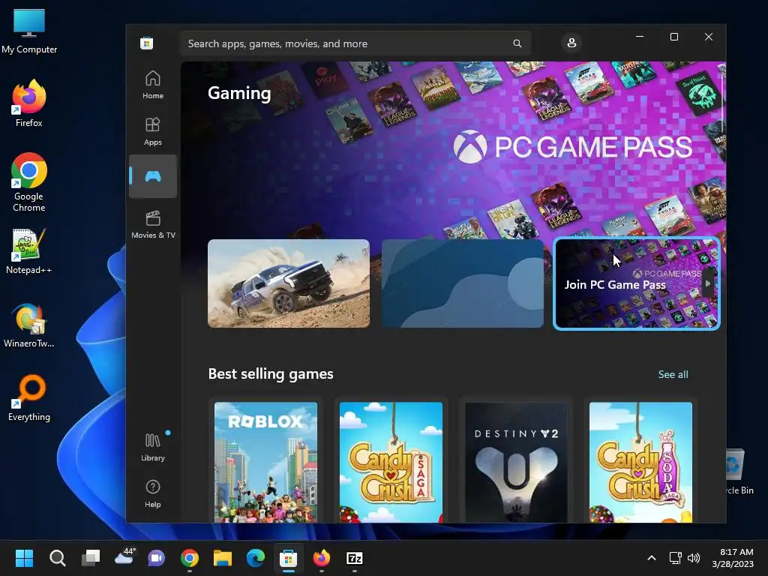This screenshot has height=576, width=768.
Task: Open Firefox from the taskbar
Action: [321, 558]
